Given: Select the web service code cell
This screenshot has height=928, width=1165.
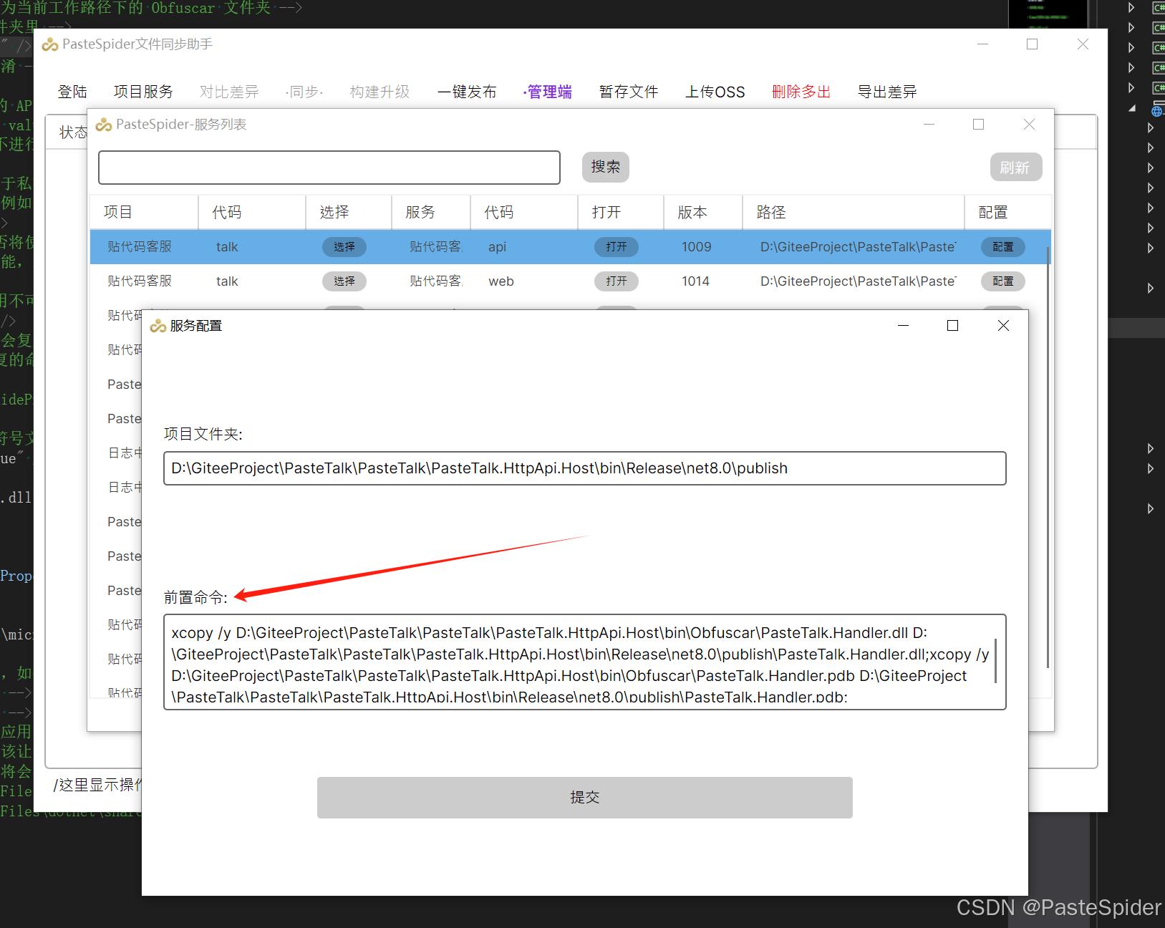Looking at the screenshot, I should point(501,281).
